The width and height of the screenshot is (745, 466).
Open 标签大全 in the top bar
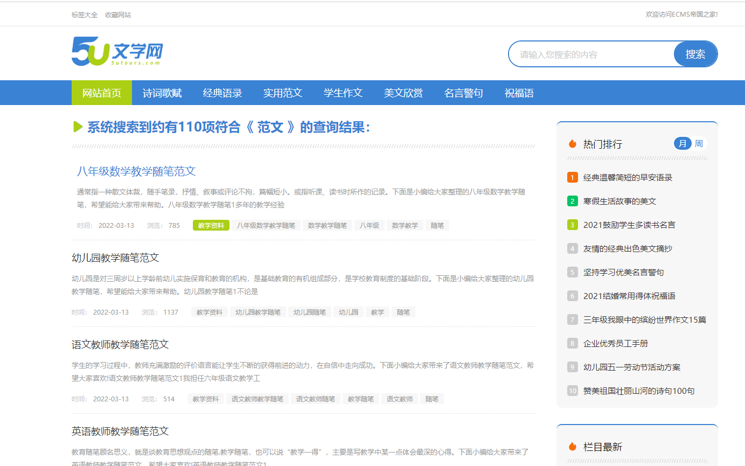coord(83,15)
